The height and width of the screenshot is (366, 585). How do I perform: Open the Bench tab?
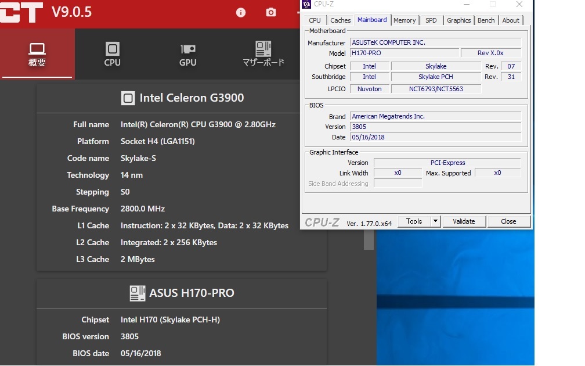(486, 20)
